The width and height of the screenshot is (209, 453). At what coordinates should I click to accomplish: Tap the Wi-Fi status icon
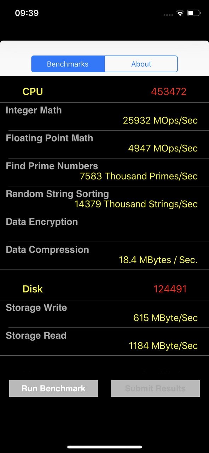180,13
